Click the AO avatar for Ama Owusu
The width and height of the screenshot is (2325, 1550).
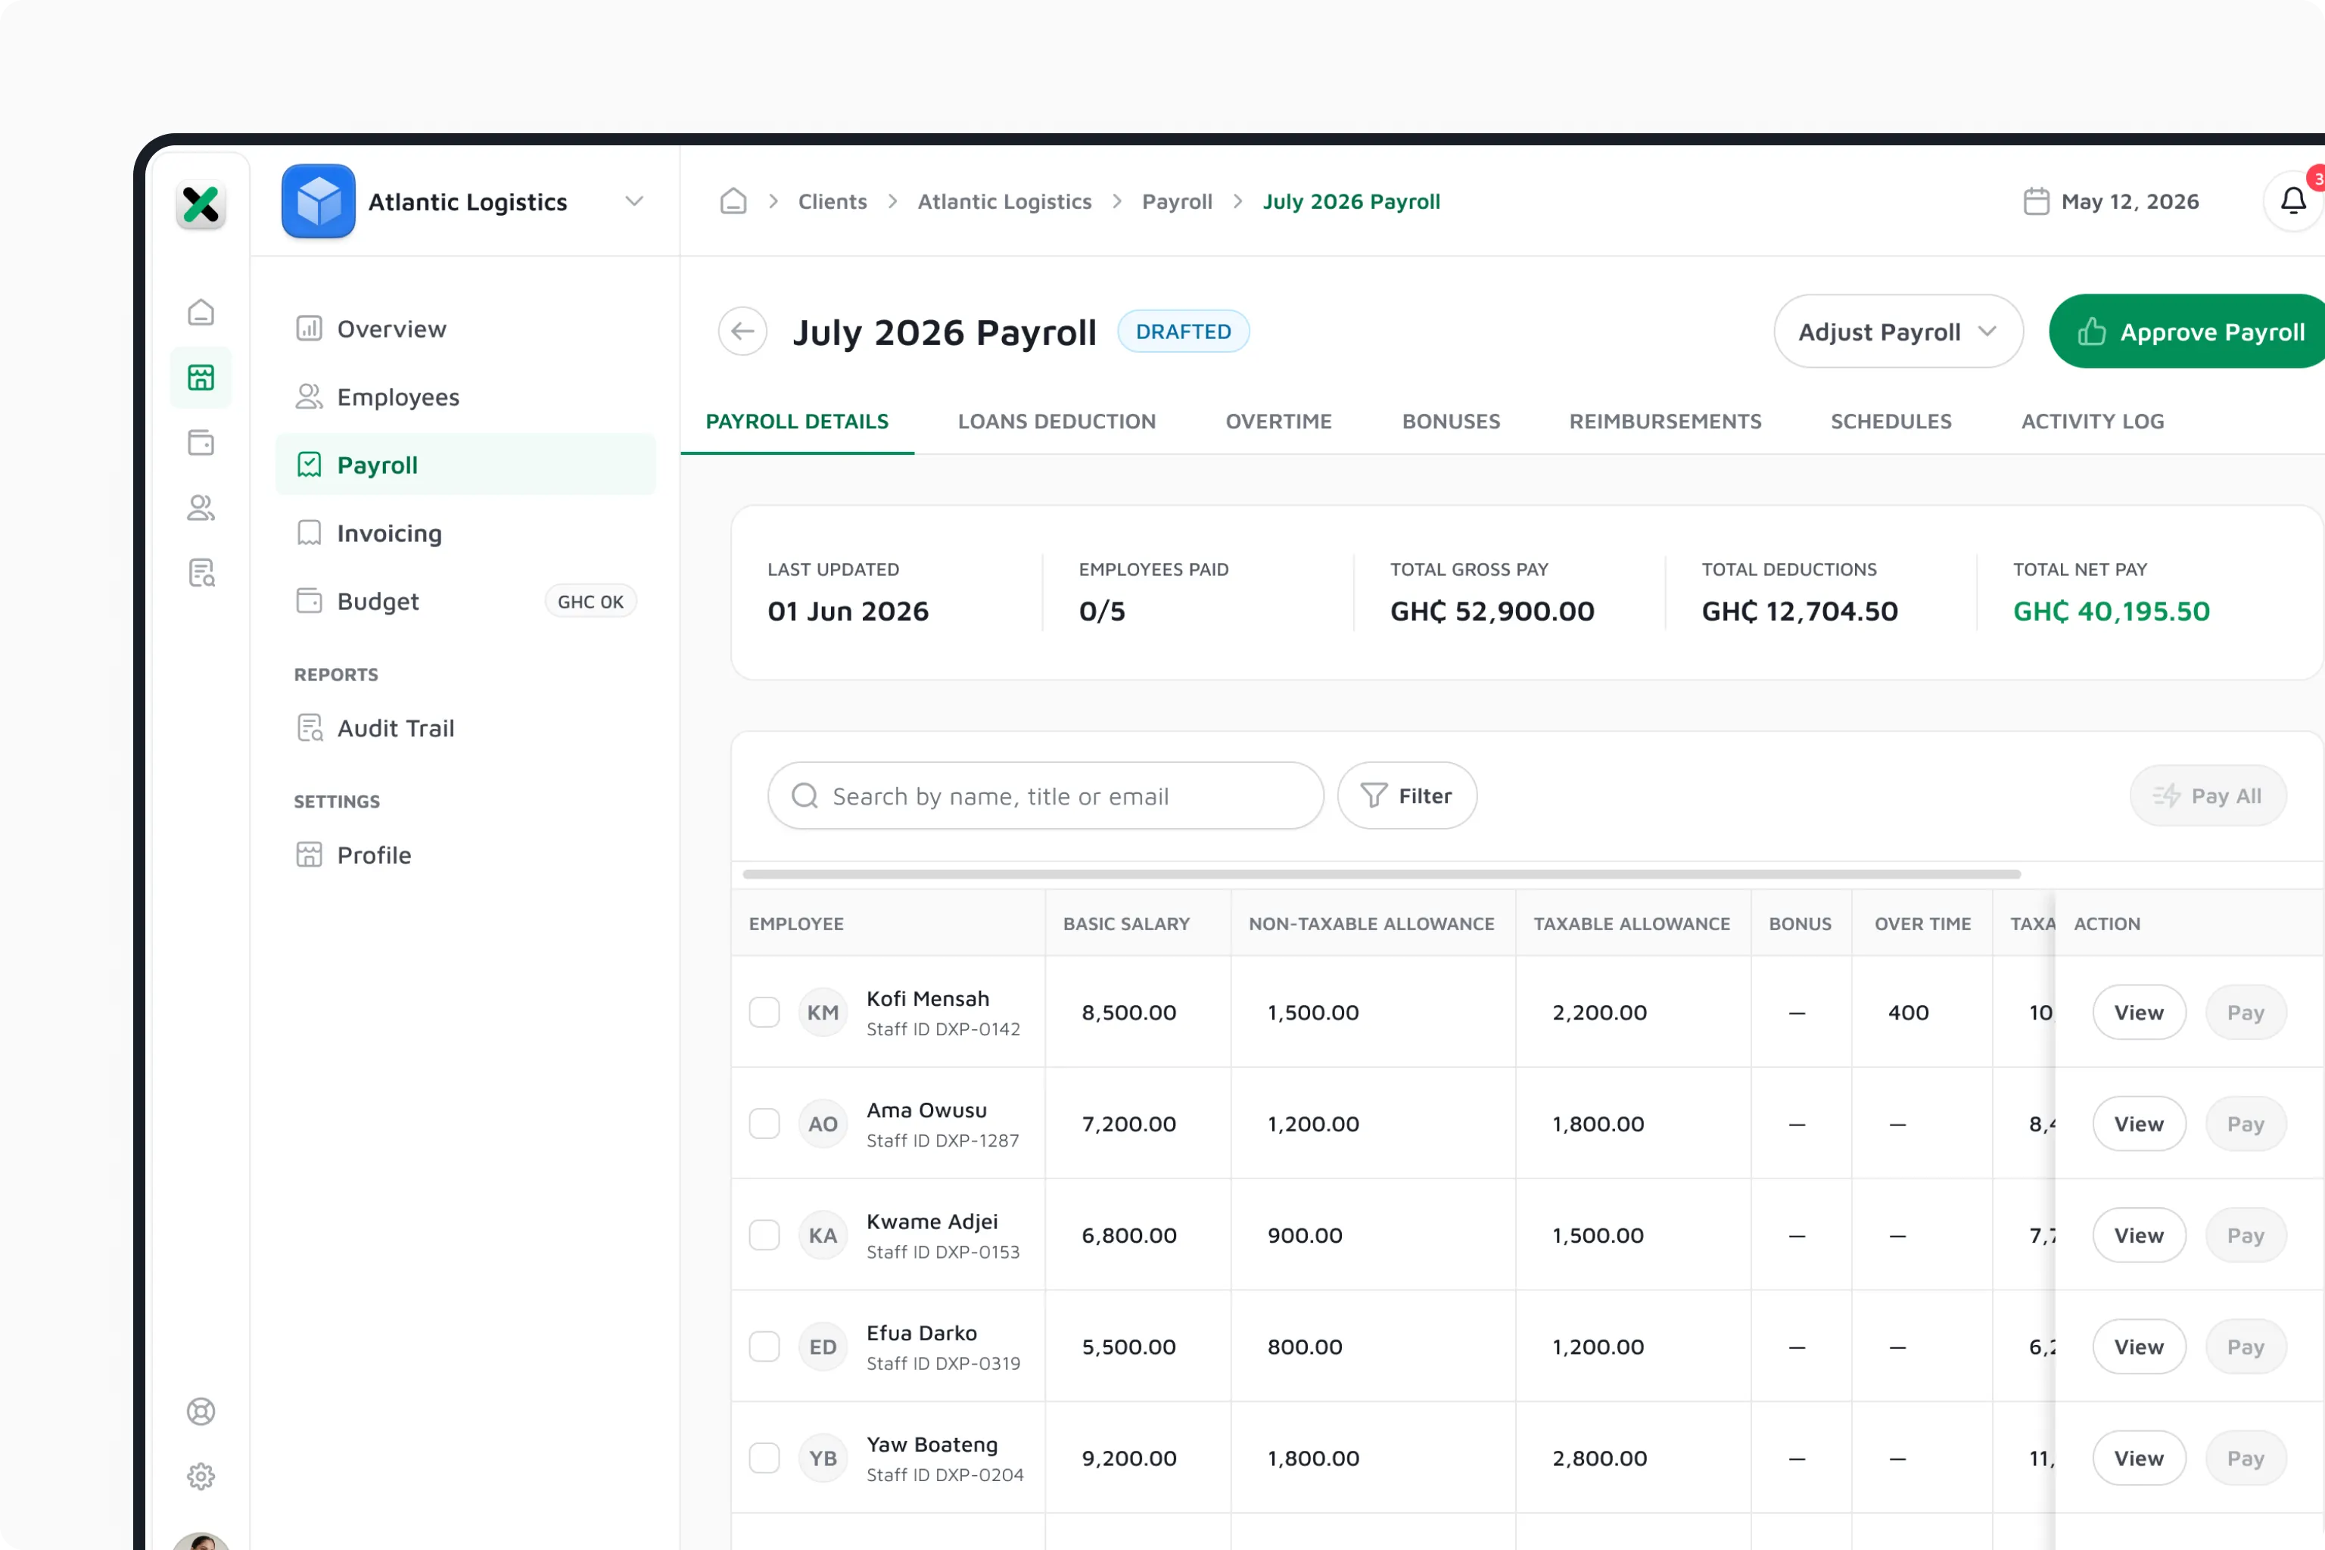click(x=823, y=1124)
